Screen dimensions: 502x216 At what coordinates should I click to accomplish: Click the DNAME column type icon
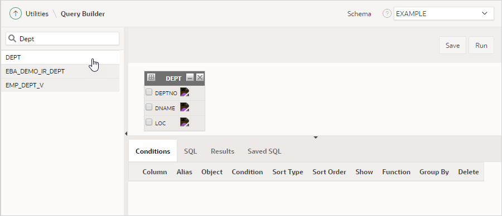[x=185, y=107]
